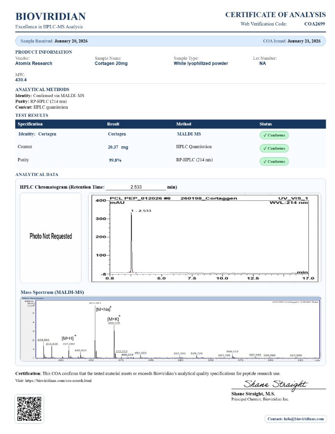Click the Status column header

(266, 124)
